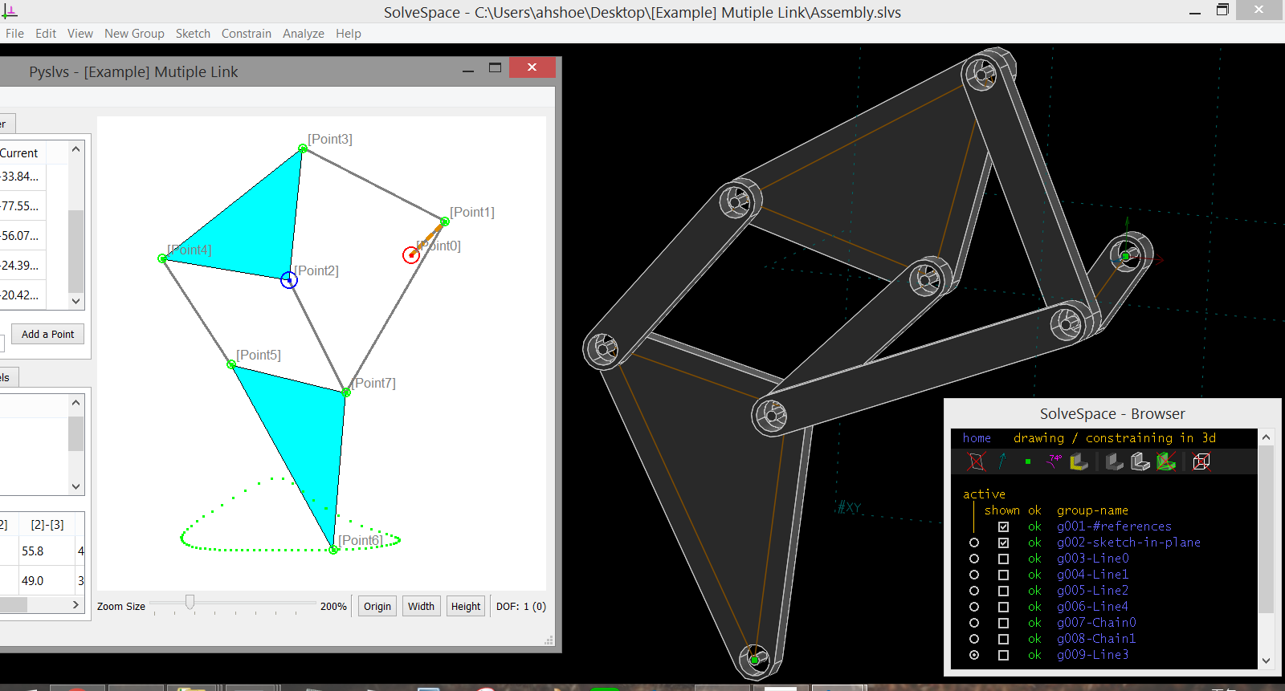Click the Point7 green node in canvas

(x=346, y=392)
